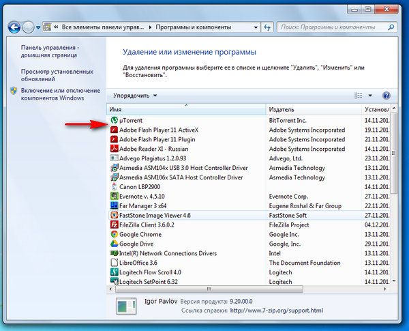409x331 pixels.
Task: Click the horizontal scrollbar thumb under the list
Action: tap(209, 289)
